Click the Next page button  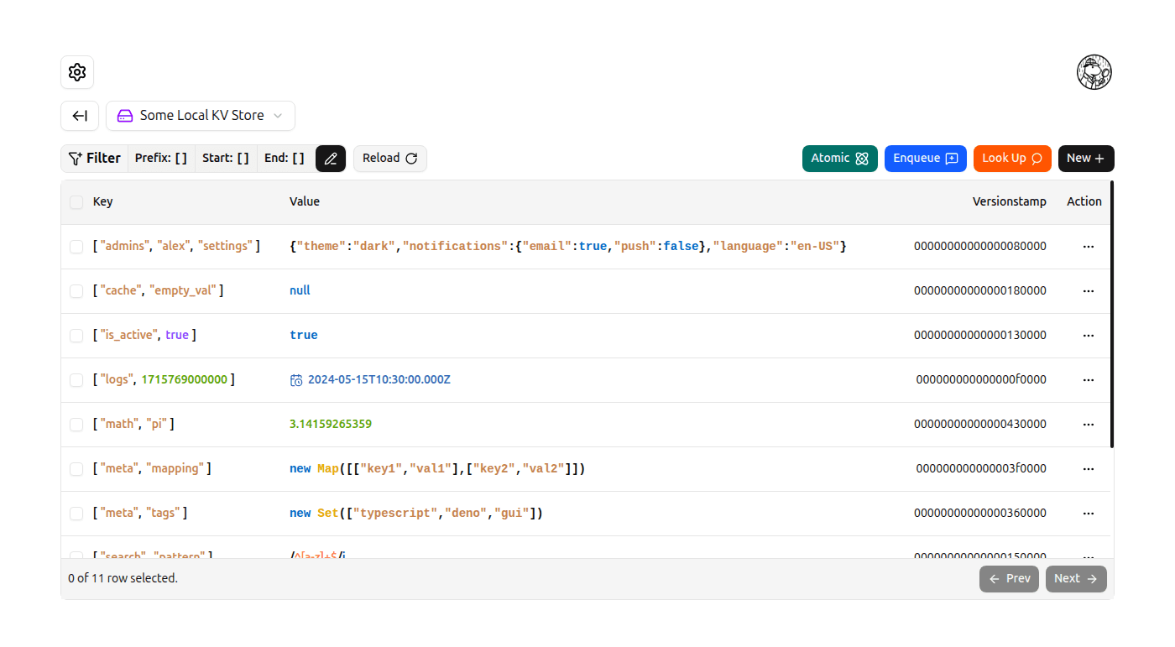click(x=1075, y=578)
